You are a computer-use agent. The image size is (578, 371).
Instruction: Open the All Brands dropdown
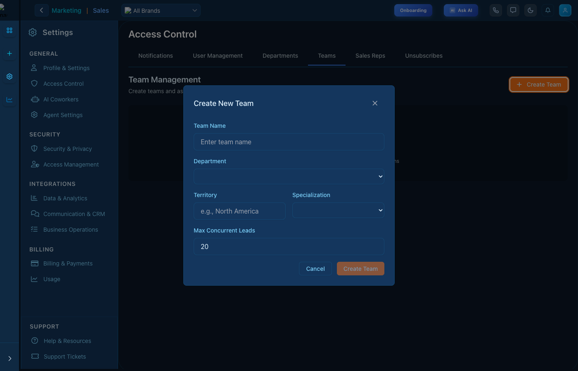coord(161,10)
